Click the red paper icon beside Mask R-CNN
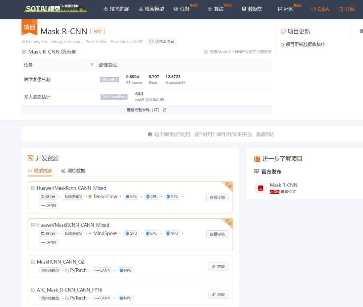 pos(260,188)
